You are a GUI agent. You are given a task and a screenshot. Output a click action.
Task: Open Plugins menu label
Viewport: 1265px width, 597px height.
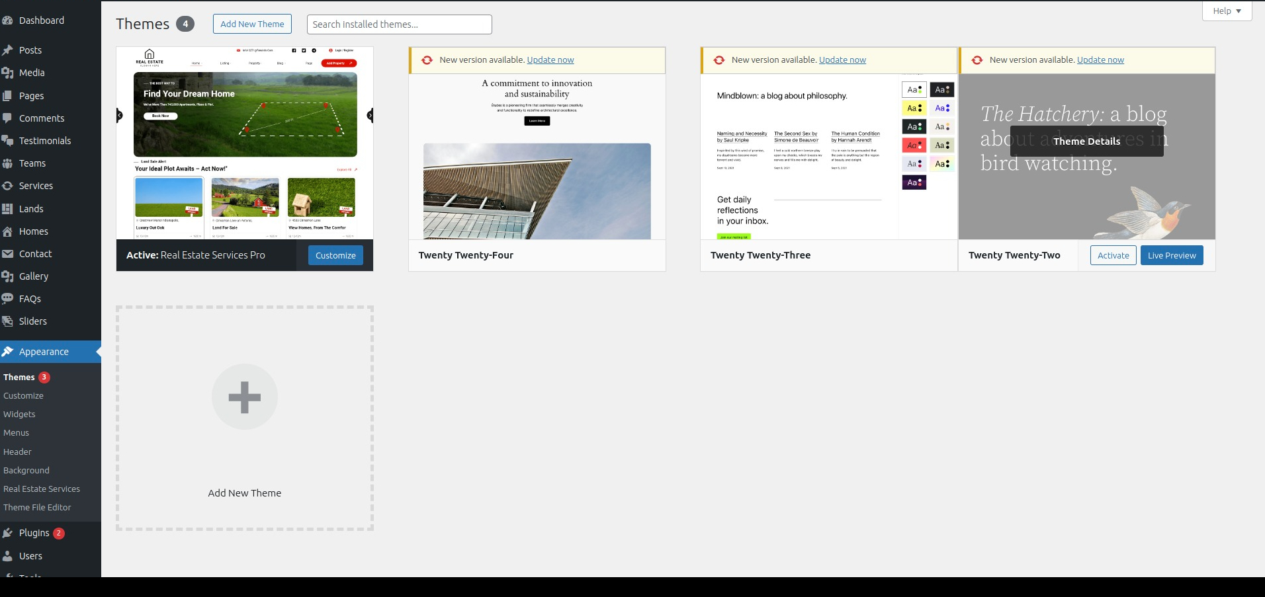pyautogui.click(x=34, y=533)
